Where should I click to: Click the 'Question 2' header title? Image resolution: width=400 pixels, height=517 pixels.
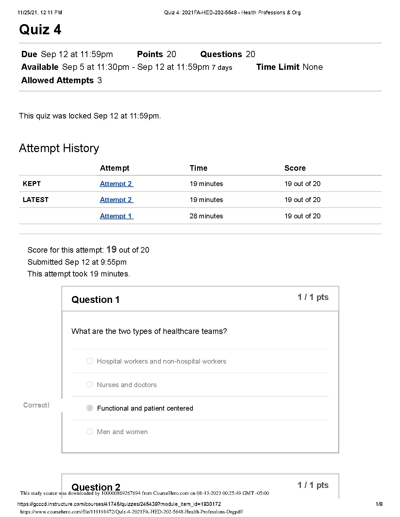[96, 487]
